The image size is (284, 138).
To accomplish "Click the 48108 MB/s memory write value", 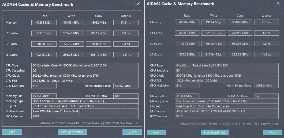I will pos(71,23).
